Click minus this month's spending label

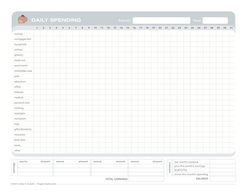coord(191,174)
